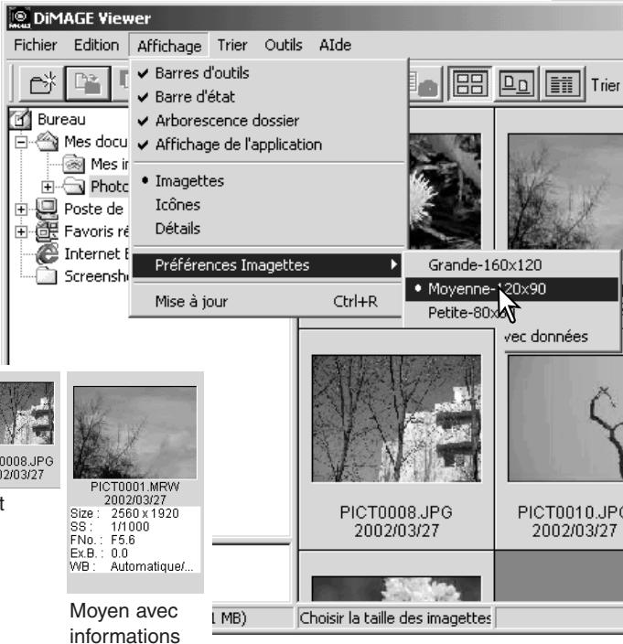
Task: Click the Favoris réseau network icon
Action: point(47,231)
